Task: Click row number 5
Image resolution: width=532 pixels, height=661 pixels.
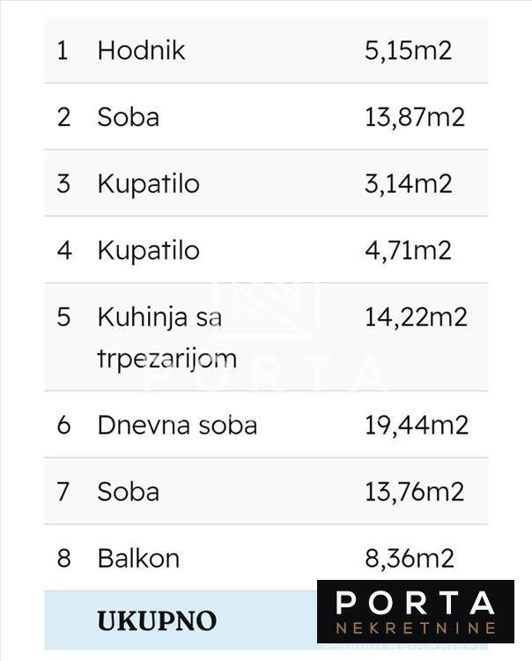Action: click(x=63, y=316)
